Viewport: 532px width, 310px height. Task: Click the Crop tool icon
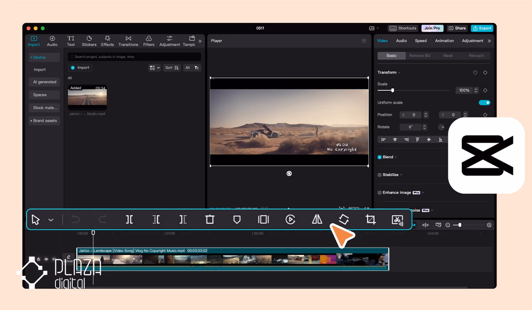coord(371,219)
